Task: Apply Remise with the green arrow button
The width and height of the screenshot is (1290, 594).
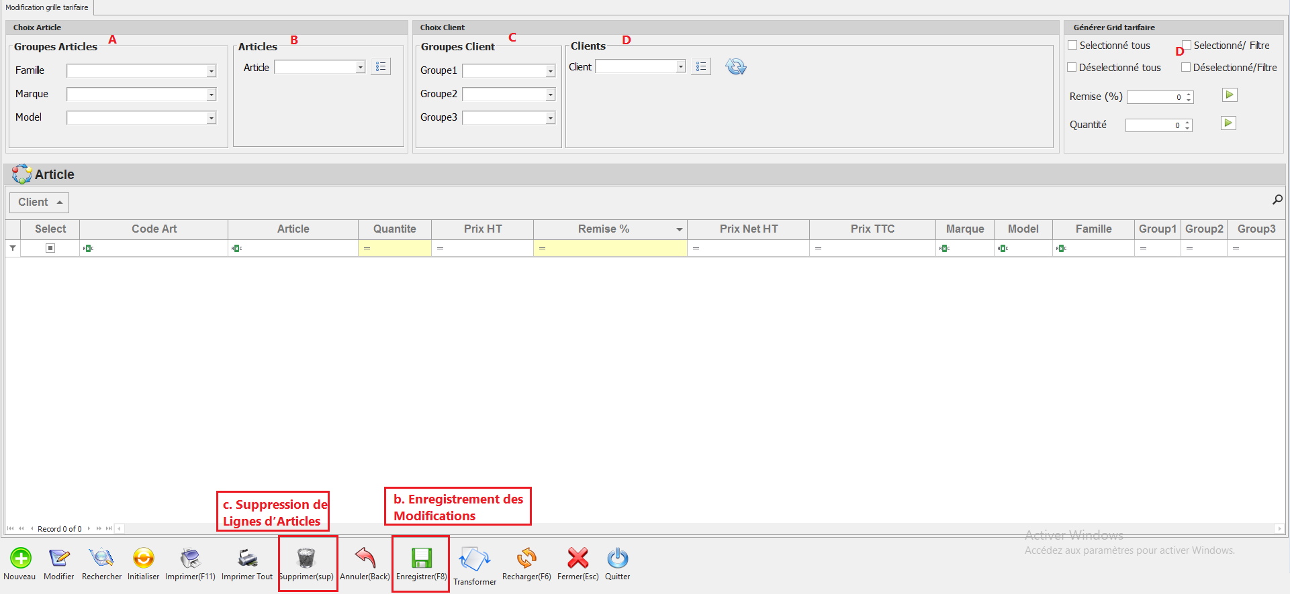Action: point(1229,95)
